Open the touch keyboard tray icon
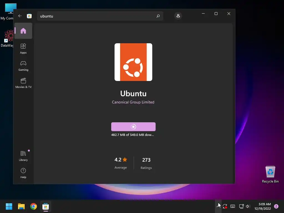This screenshot has height=213, width=284. pos(233,206)
